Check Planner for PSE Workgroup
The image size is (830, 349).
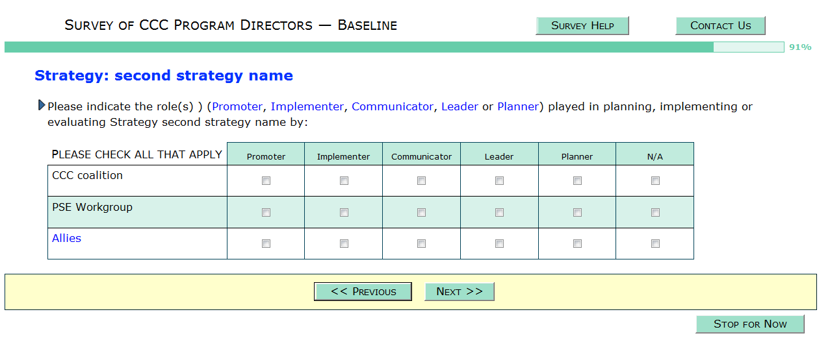(577, 213)
